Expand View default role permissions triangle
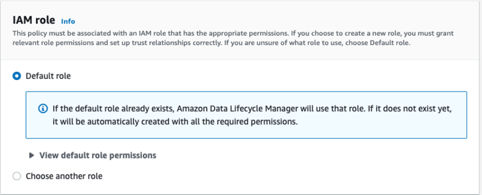The height and width of the screenshot is (195, 482). 32,155
